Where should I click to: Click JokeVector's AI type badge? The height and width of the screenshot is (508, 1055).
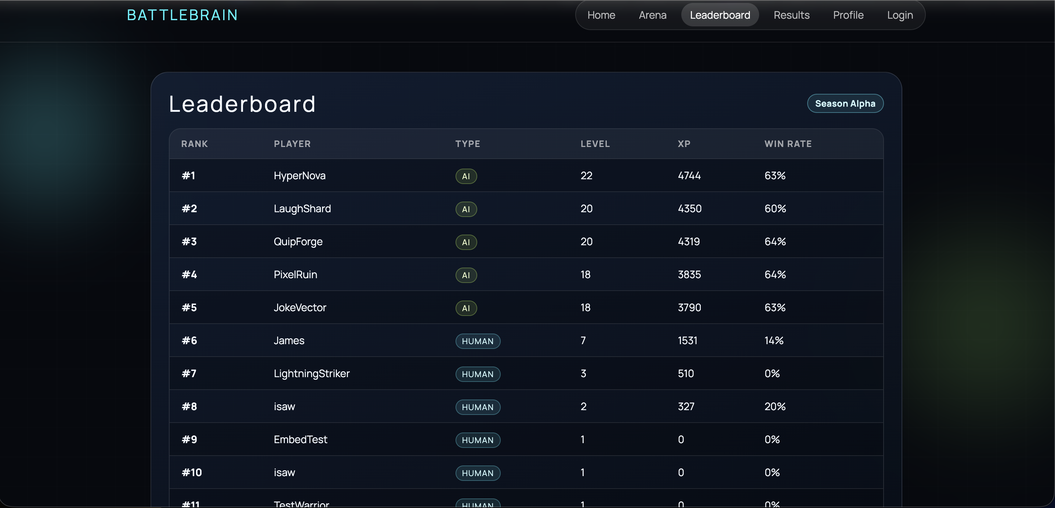click(466, 308)
